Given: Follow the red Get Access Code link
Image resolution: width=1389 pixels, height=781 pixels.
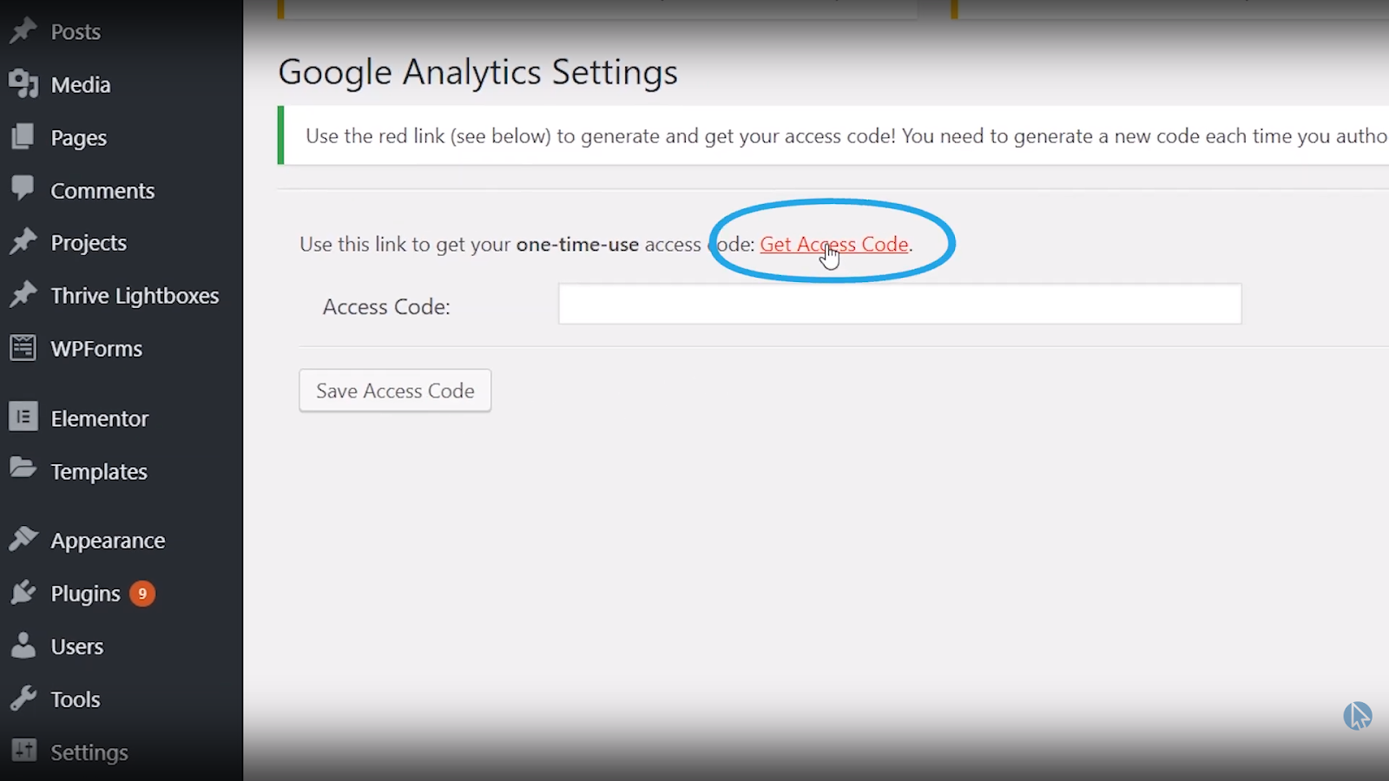Looking at the screenshot, I should pos(834,245).
